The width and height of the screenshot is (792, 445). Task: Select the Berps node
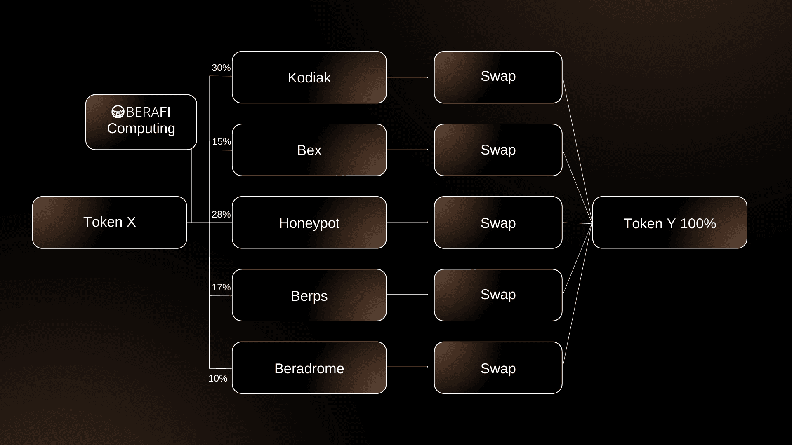tap(309, 295)
